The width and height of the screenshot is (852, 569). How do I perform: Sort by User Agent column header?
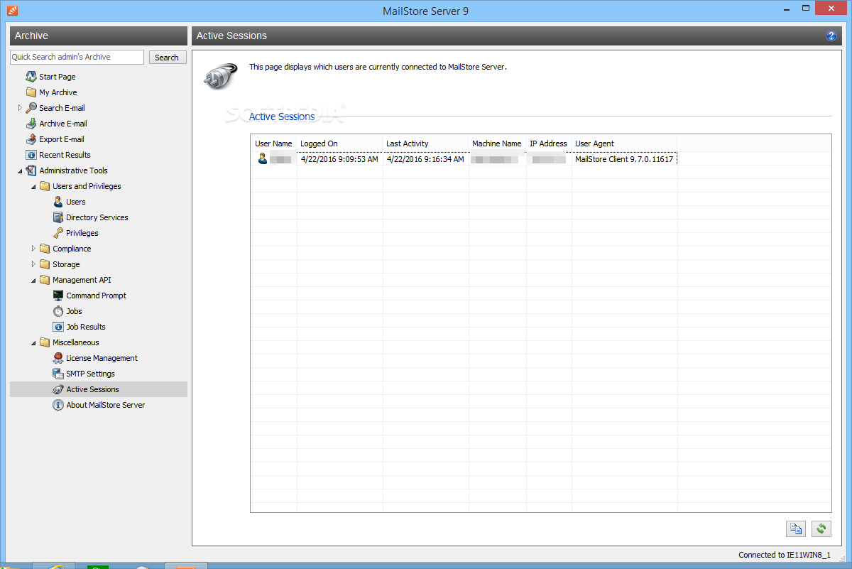[624, 143]
